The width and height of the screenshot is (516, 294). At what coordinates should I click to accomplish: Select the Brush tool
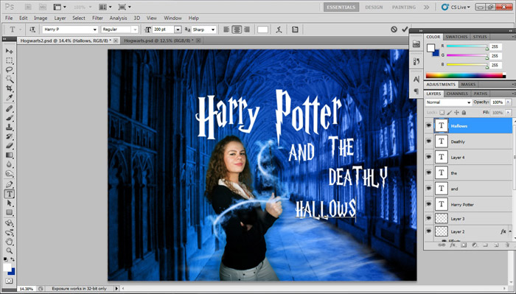(9, 118)
